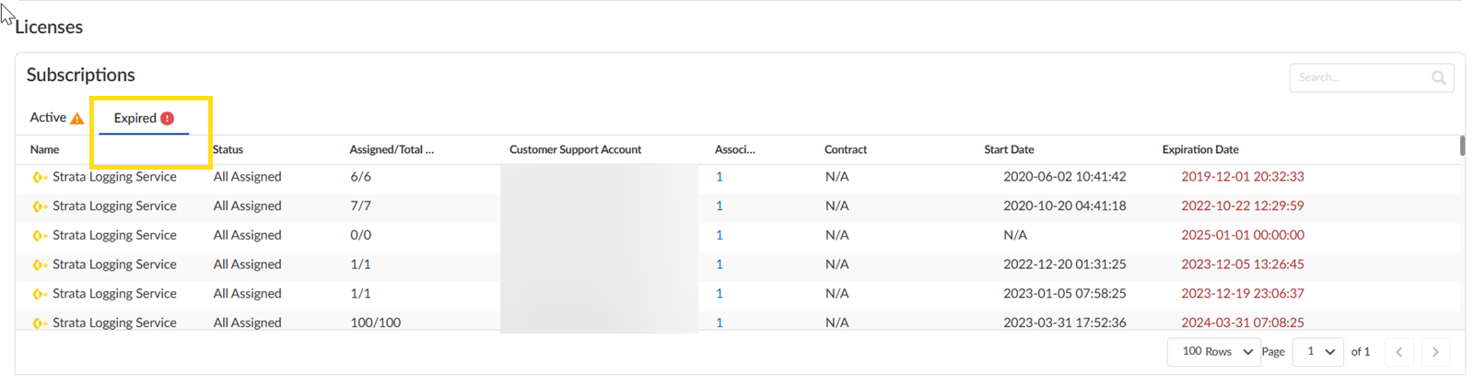Screen dimensions: 1474x388
Task: Switch to the Active subscriptions tab
Action: (48, 118)
